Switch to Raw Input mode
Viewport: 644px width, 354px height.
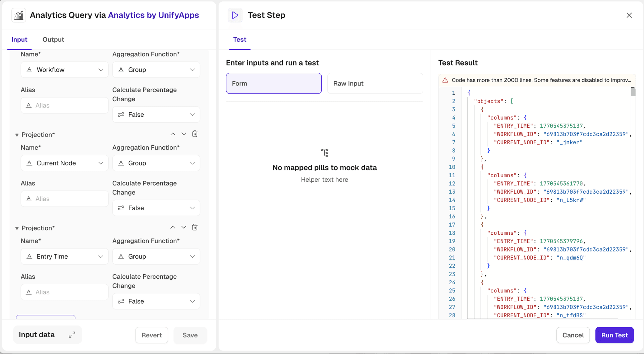pos(375,83)
